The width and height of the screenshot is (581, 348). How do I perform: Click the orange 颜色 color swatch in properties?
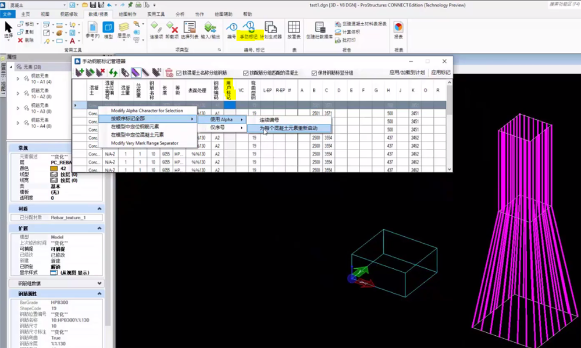pyautogui.click(x=54, y=168)
